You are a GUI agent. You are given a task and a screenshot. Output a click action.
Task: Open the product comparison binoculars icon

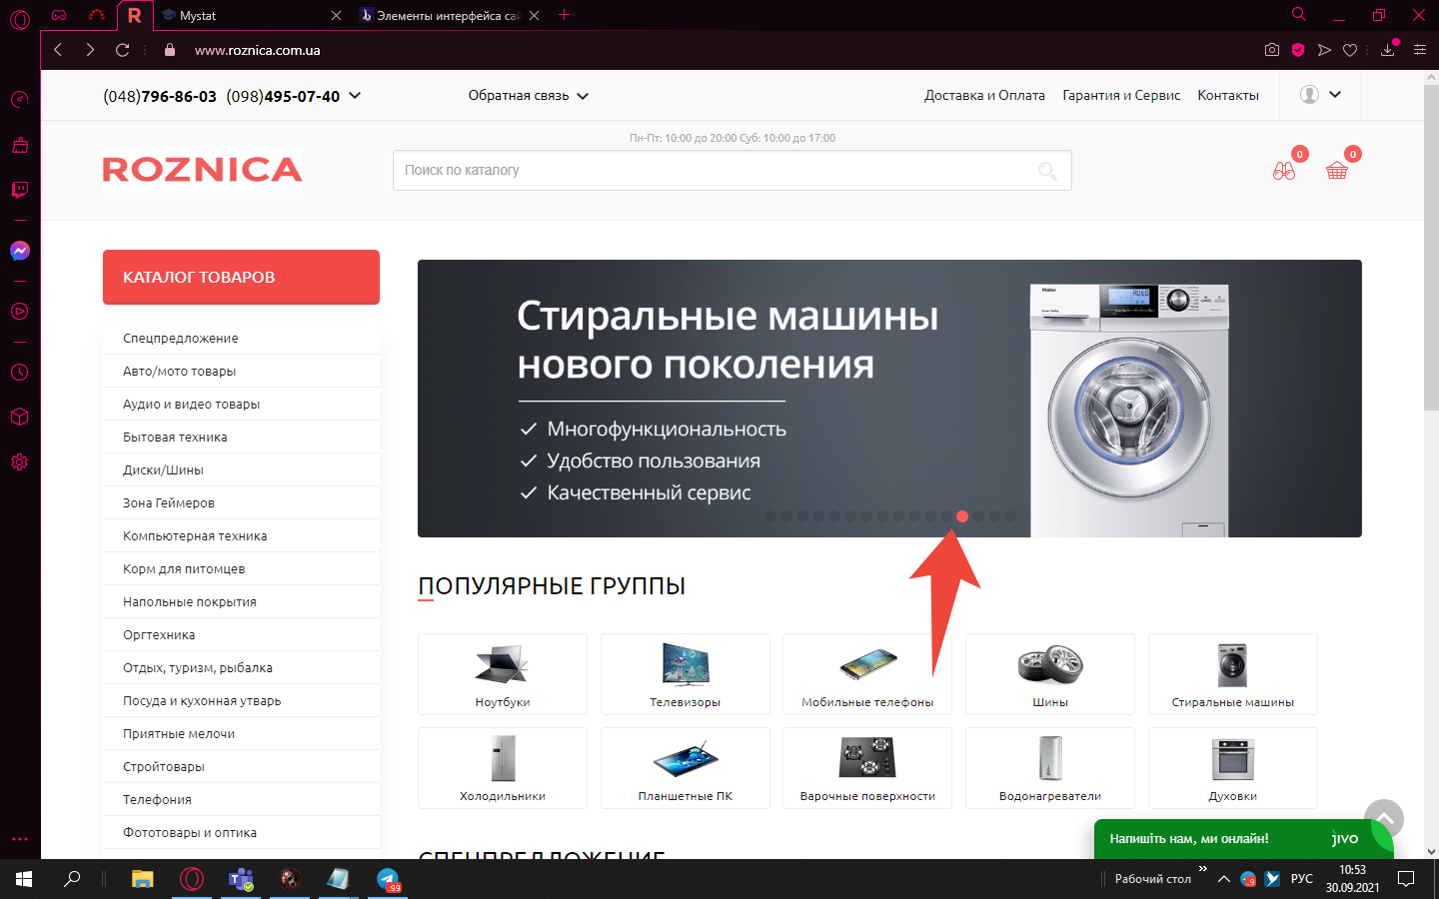(x=1284, y=171)
